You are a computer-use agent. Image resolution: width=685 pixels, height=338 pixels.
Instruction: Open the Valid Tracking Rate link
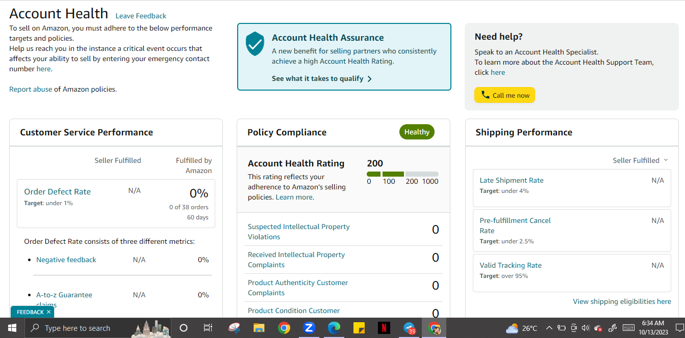(511, 265)
